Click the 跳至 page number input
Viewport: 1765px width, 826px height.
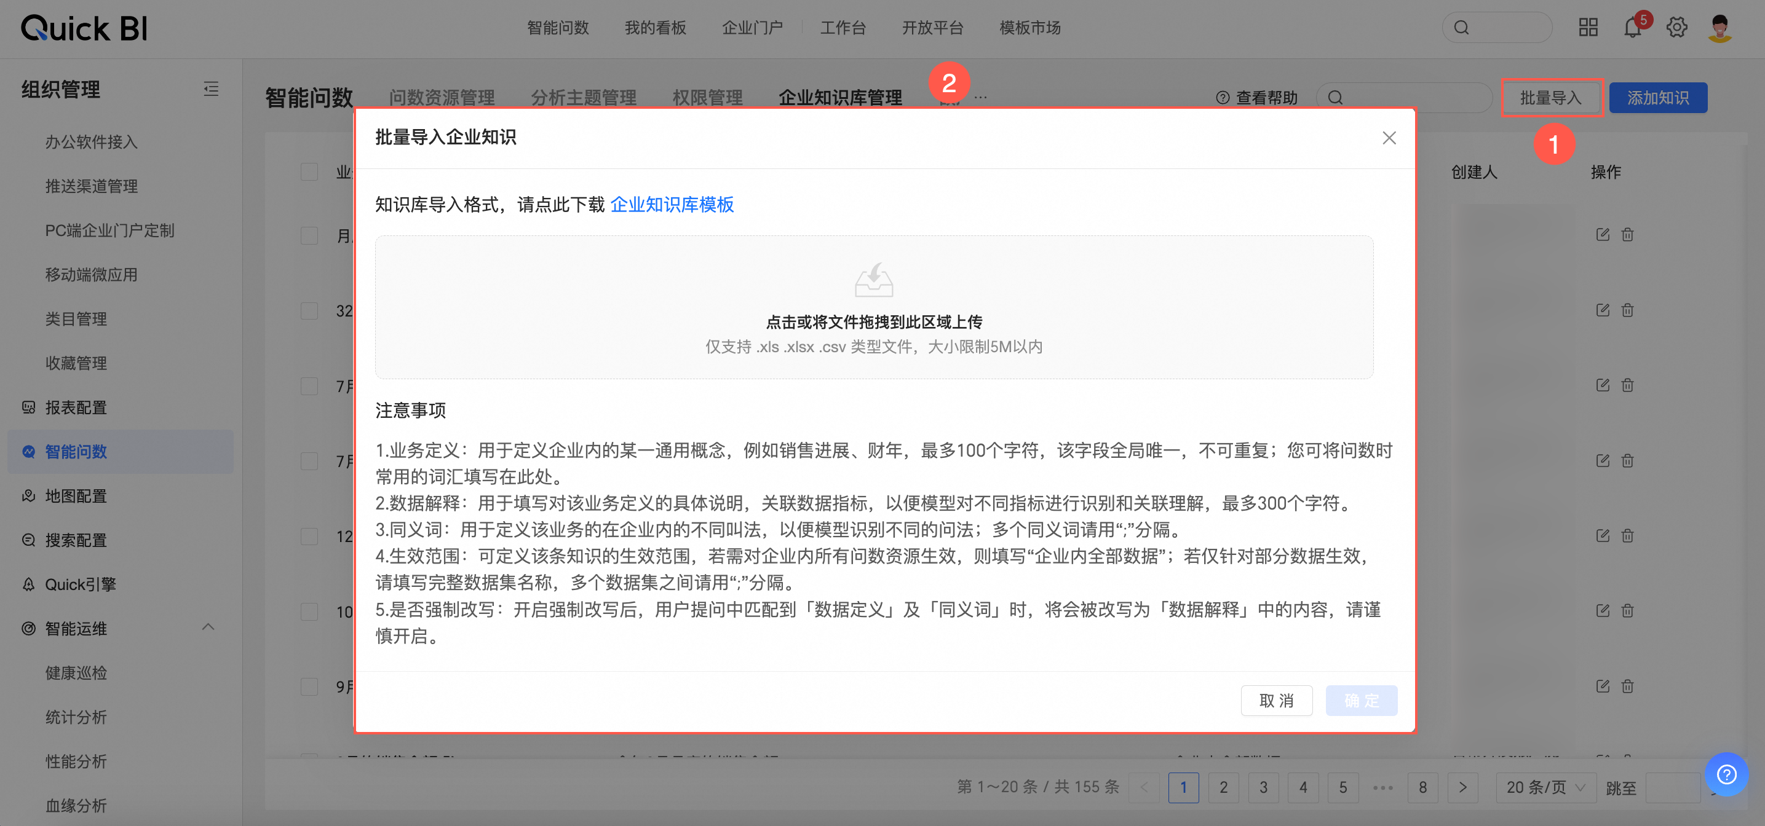pyautogui.click(x=1673, y=788)
